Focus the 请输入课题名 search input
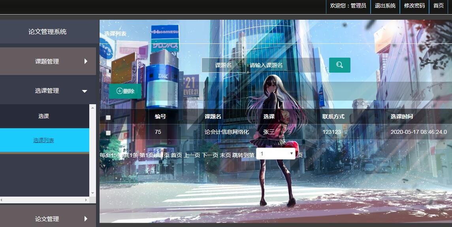Viewport: 452px width, 227px height. coord(283,65)
